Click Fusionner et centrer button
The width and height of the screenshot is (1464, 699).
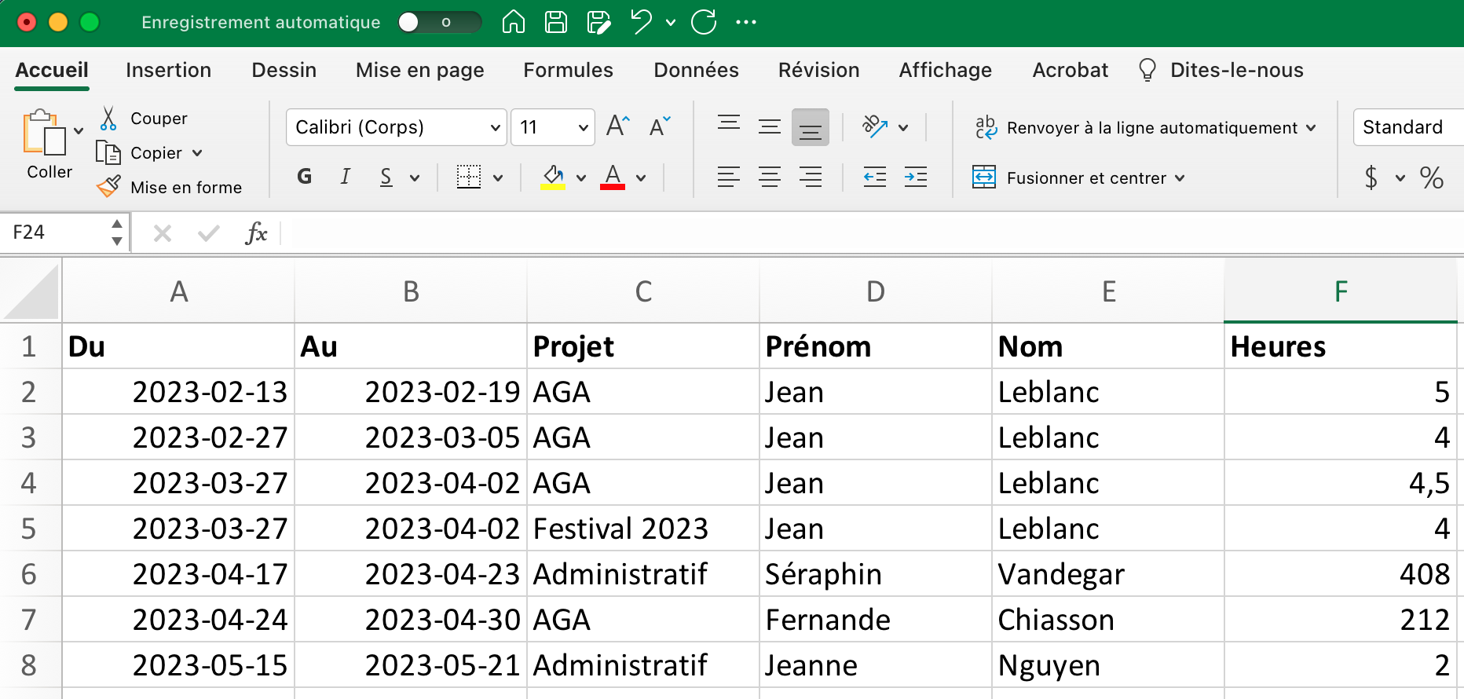point(1070,177)
